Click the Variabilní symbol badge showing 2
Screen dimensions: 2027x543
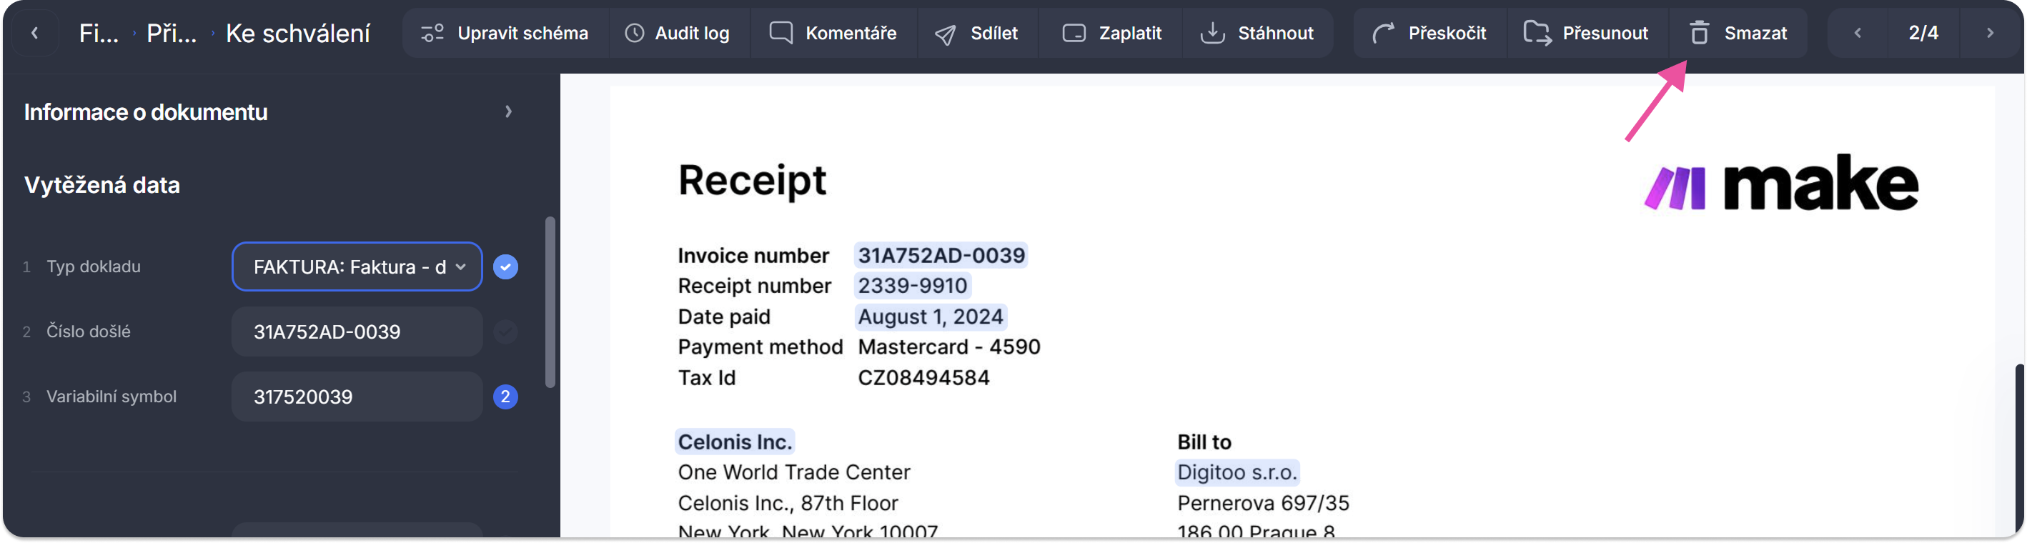click(x=505, y=397)
